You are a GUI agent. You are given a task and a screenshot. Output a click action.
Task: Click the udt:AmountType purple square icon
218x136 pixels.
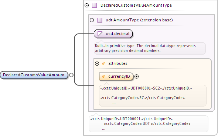point(99,20)
